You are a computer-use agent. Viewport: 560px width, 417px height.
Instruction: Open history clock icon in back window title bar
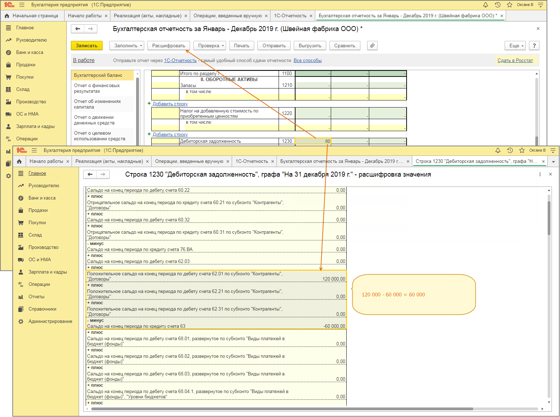498,5
